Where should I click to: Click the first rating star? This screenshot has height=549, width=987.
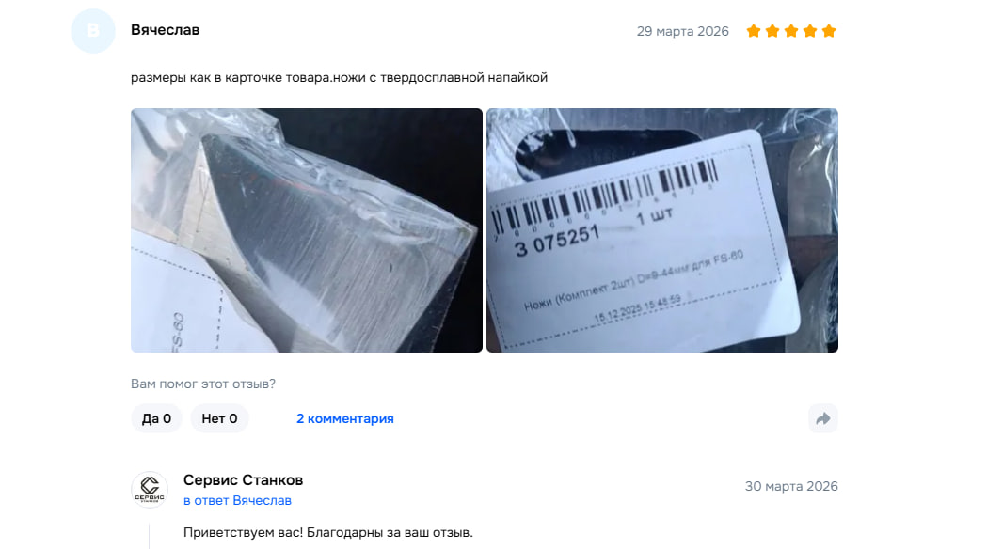click(754, 31)
